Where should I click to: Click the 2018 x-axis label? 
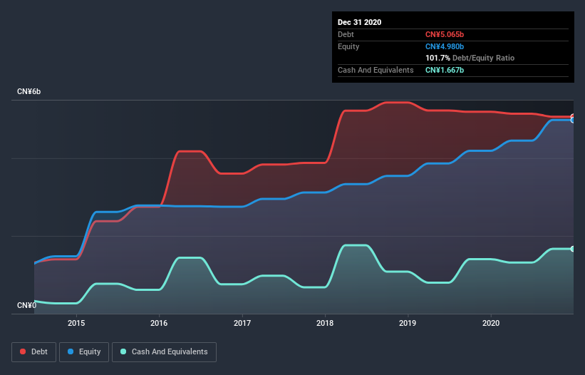pyautogui.click(x=325, y=323)
